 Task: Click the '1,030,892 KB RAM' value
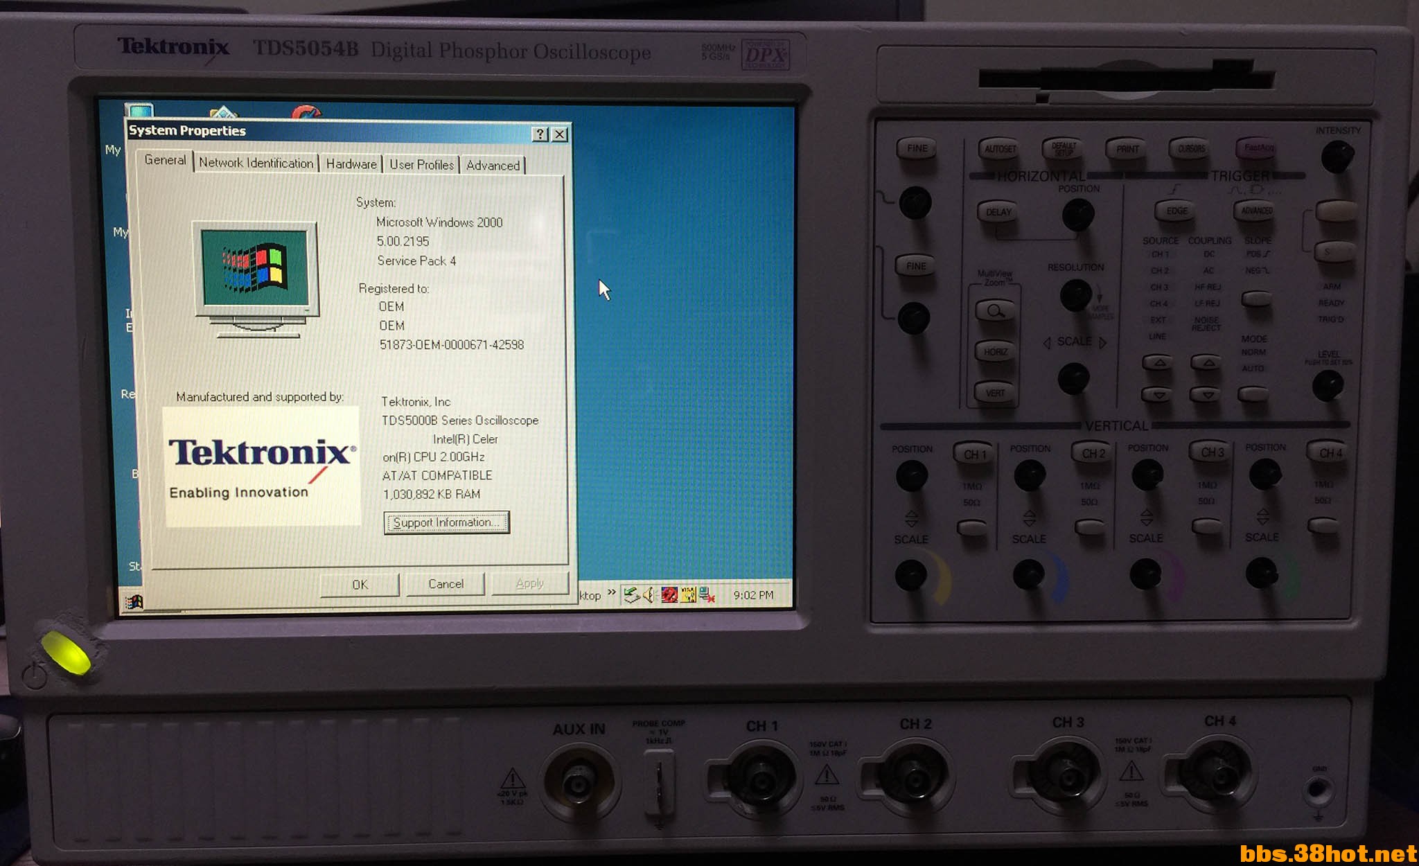[x=432, y=495]
